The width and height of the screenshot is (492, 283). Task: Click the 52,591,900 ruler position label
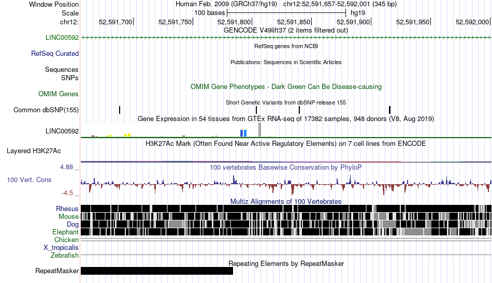point(353,22)
